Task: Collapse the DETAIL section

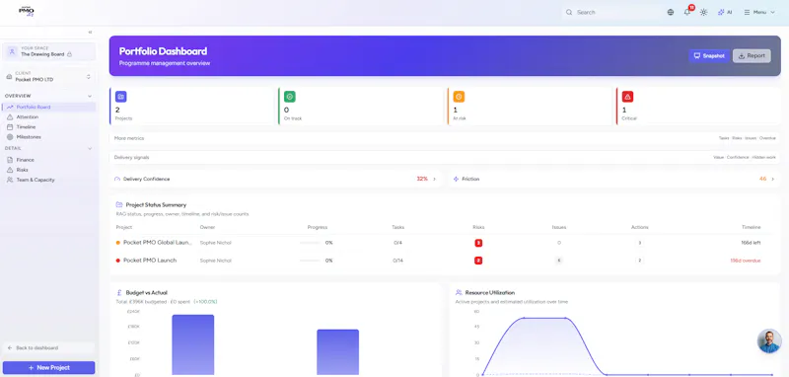Action: click(90, 148)
